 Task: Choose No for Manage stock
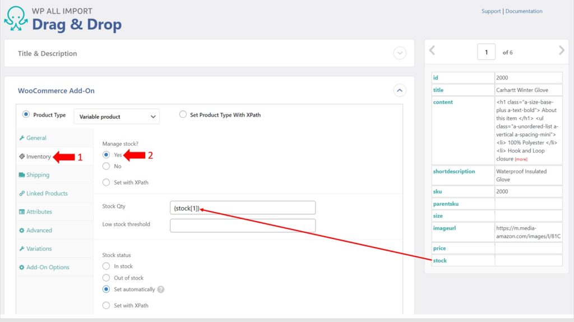[x=106, y=166]
